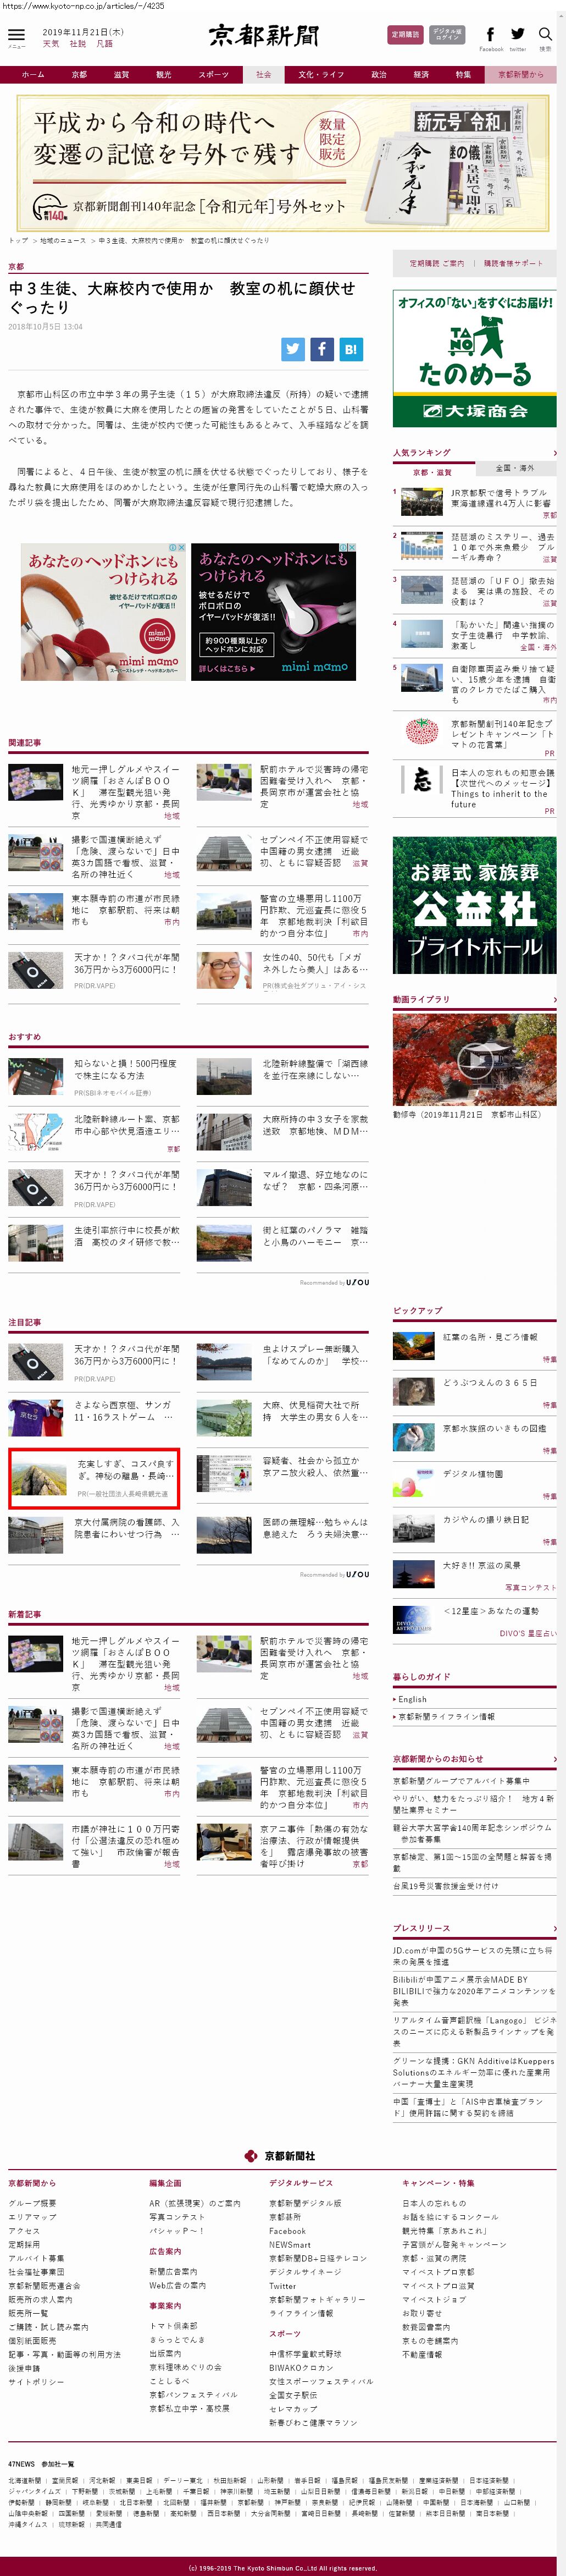
Task: Open search with the magnifier icon
Action: 545,35
